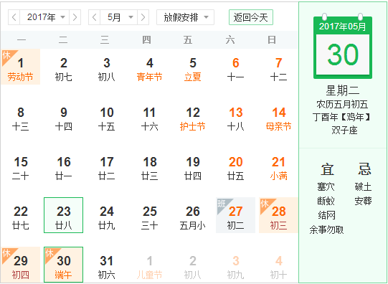Viewport: 388px width, 284px height.
Task: Select May 9 十四
Action: [x=64, y=116]
